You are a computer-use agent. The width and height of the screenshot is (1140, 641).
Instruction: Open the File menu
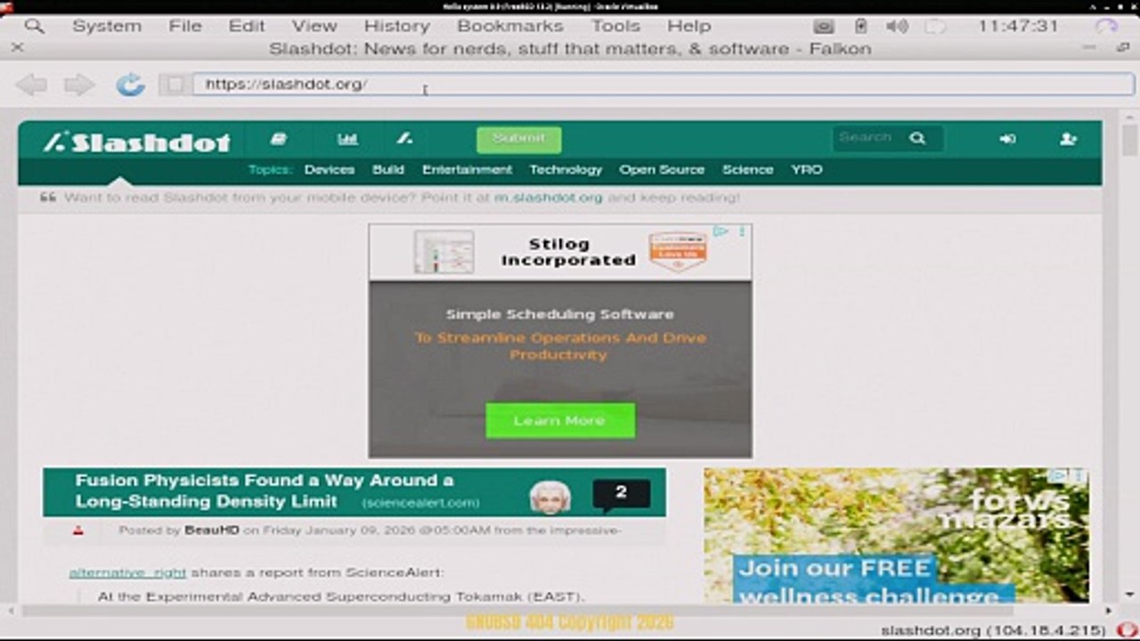point(185,26)
